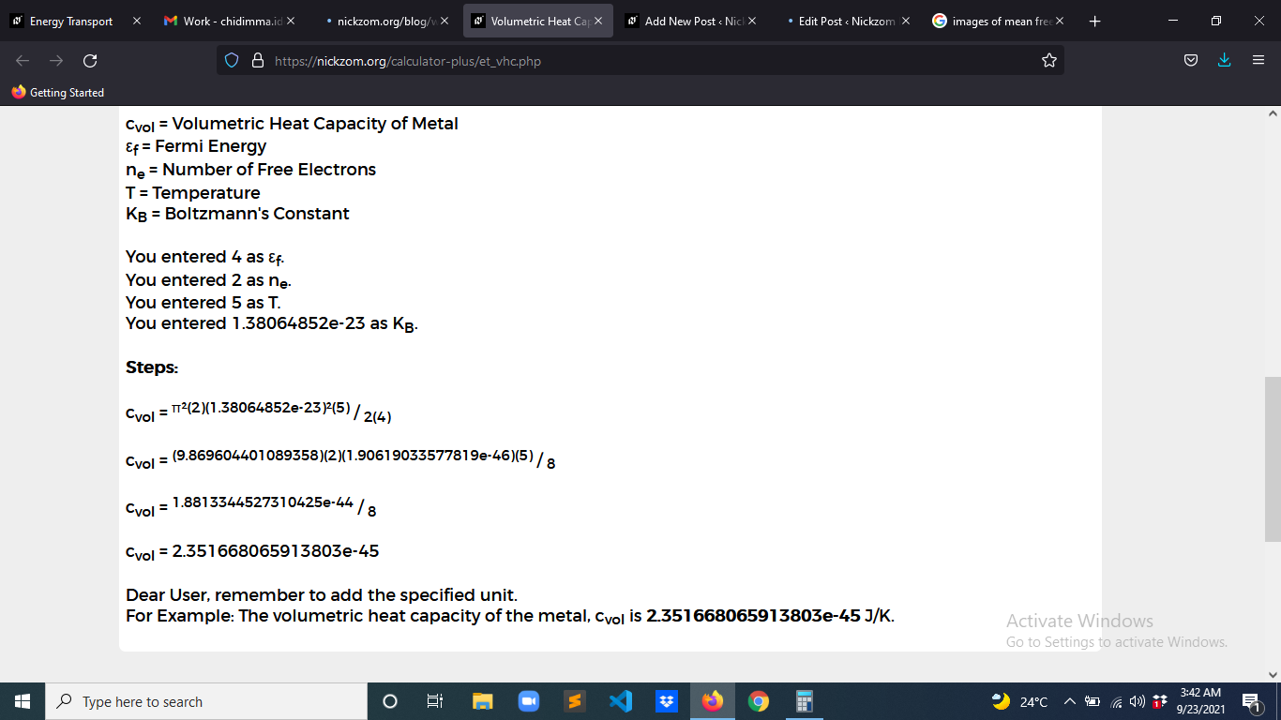
Task: Click the scrollbar down arrow
Action: pyautogui.click(x=1273, y=674)
